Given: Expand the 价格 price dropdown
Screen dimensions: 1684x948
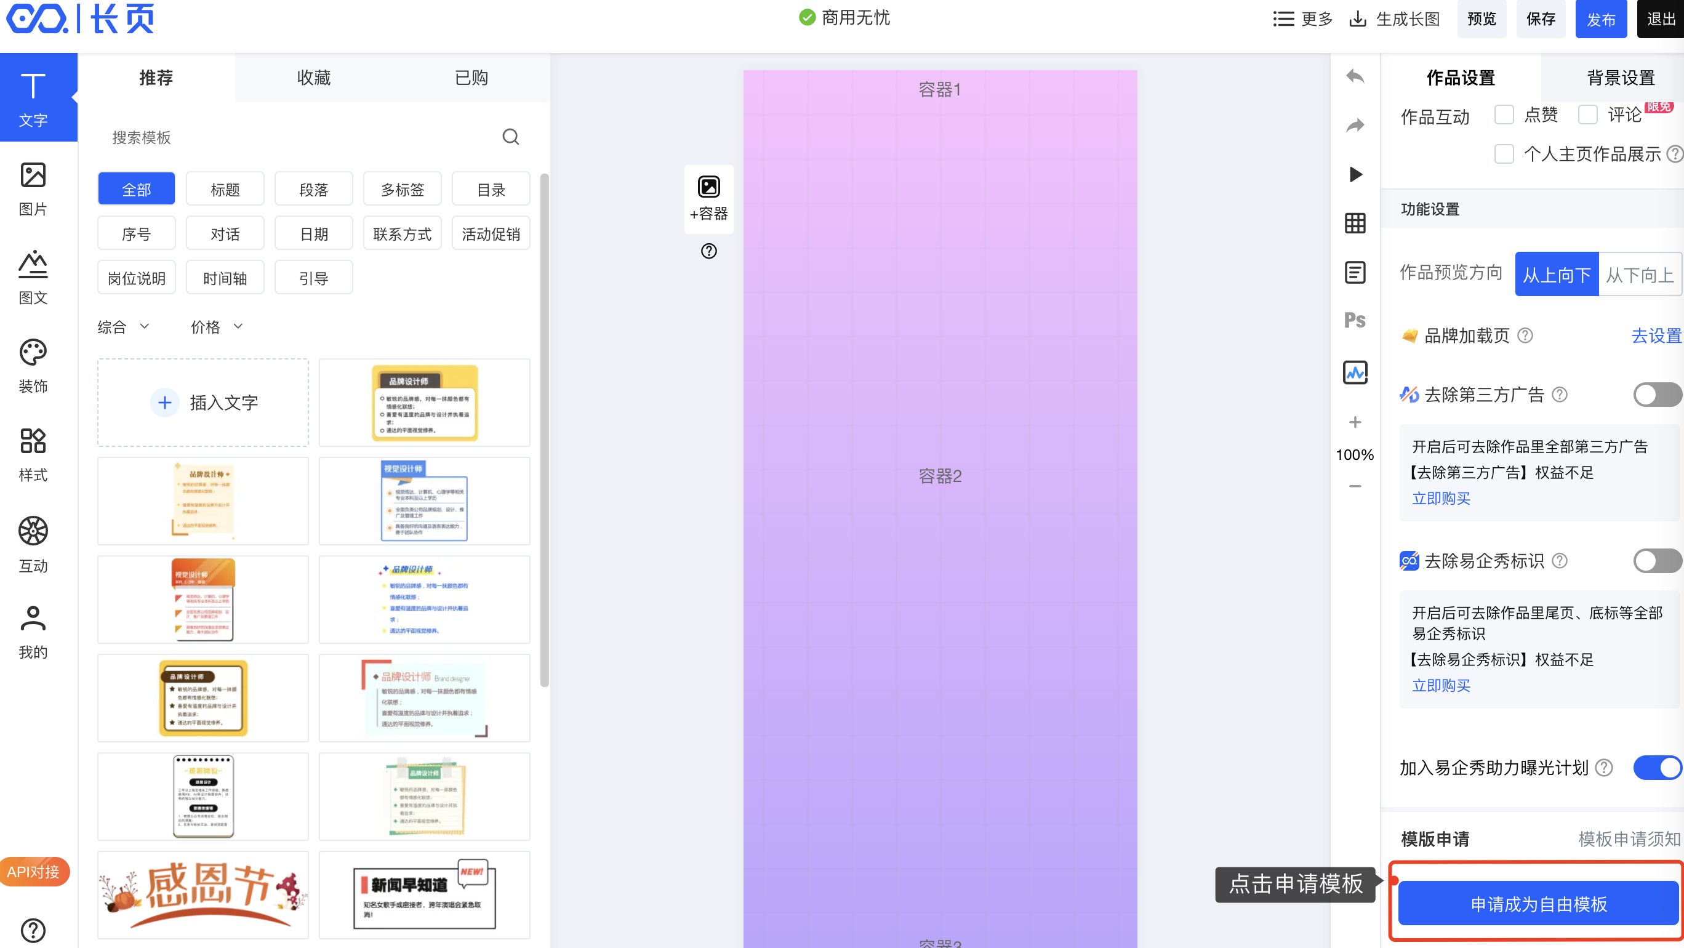Looking at the screenshot, I should [x=217, y=327].
